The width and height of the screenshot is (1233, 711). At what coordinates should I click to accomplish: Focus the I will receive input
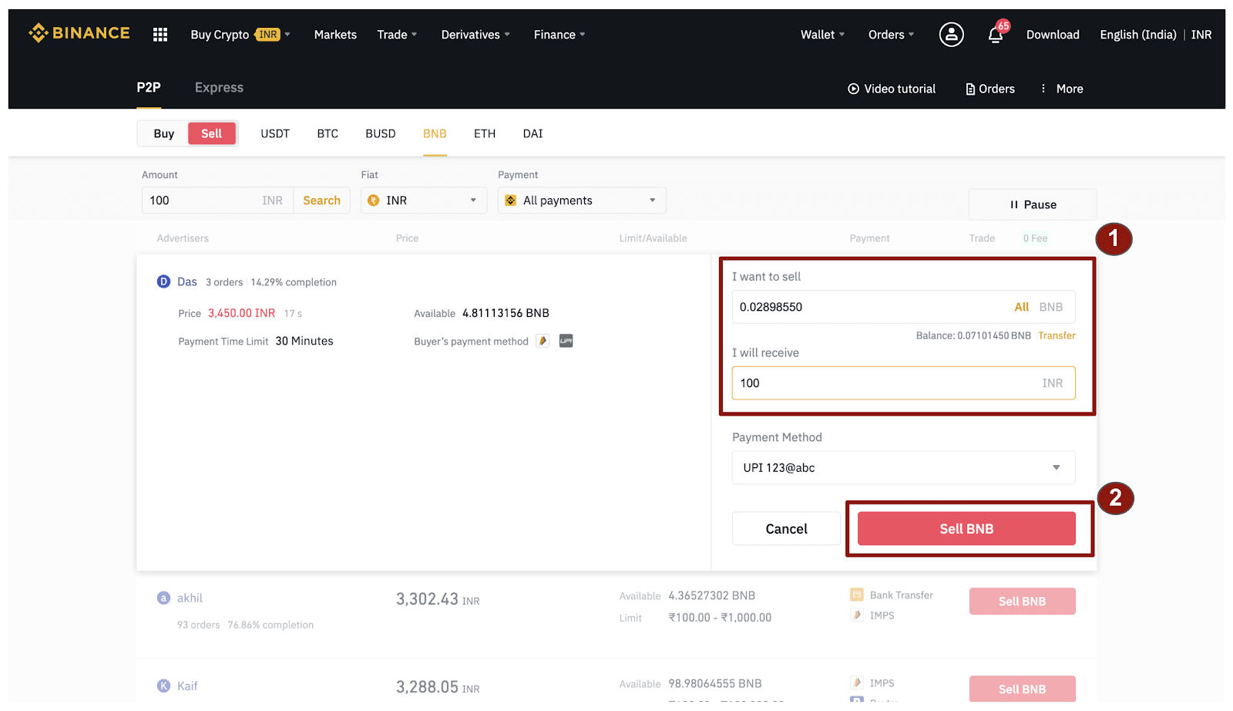coord(903,383)
